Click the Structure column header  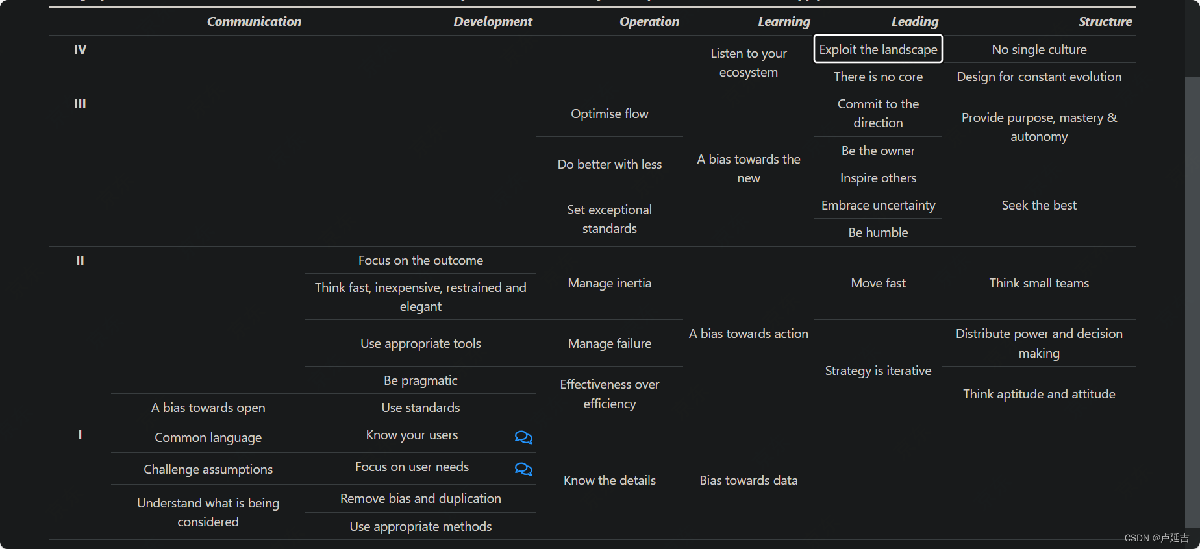point(1105,21)
